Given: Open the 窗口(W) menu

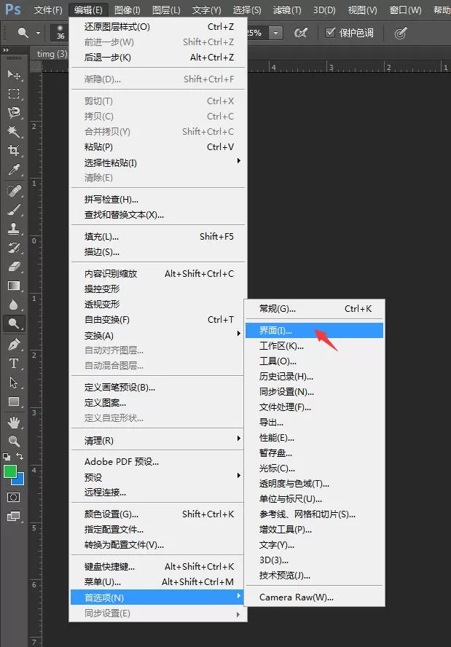Looking at the screenshot, I should 406,10.
